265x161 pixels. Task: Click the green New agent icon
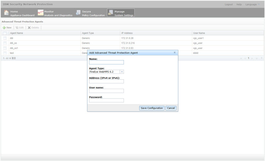tap(4, 27)
